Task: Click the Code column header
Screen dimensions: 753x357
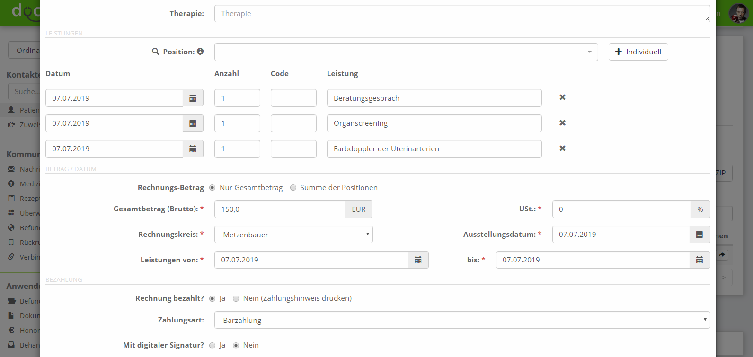Action: coord(280,74)
